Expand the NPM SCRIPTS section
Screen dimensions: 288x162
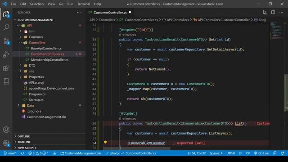coord(49,148)
